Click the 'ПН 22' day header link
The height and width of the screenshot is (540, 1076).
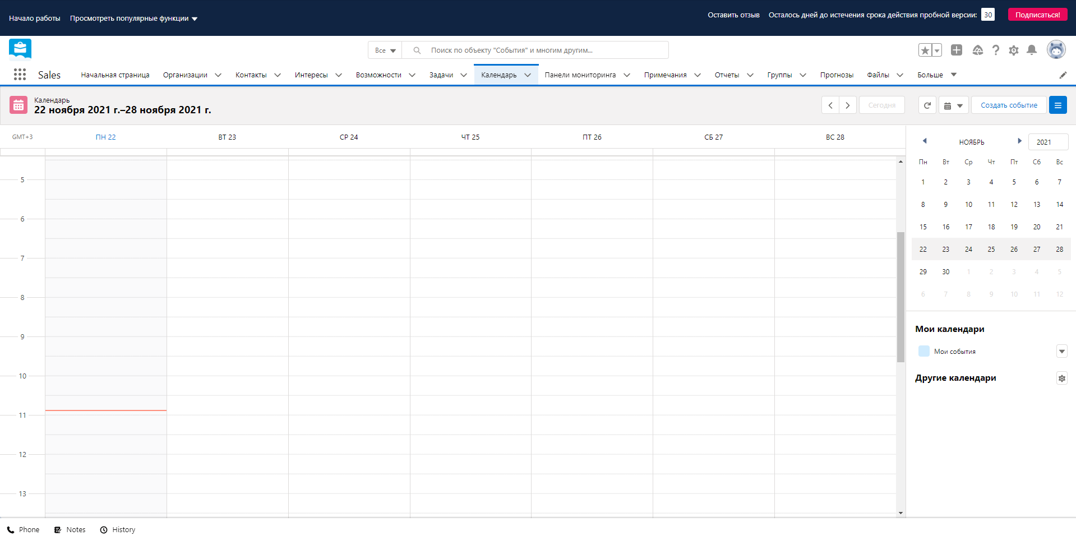click(106, 137)
